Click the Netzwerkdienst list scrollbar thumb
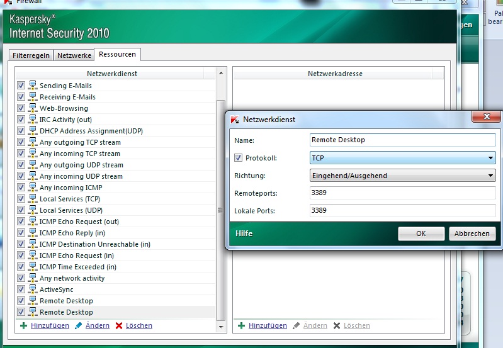Viewport: 503px width, 348px height. (221, 210)
